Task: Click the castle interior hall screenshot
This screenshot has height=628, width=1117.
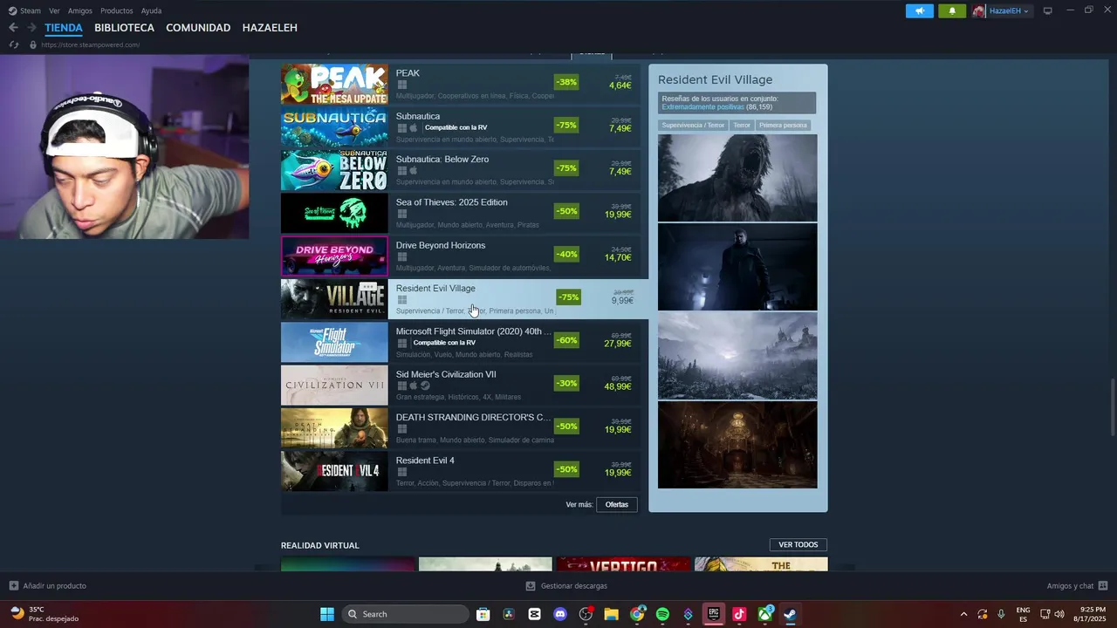Action: click(737, 445)
